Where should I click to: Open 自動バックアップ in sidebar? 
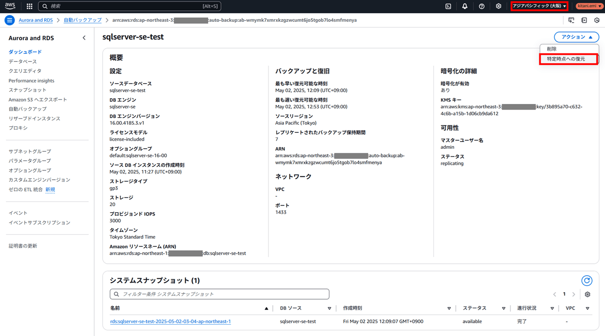pyautogui.click(x=27, y=109)
